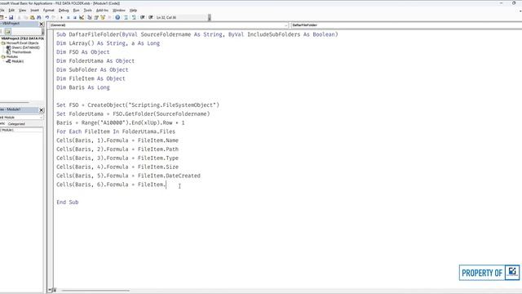Click Procedure View button at bottom-left of code
The width and height of the screenshot is (522, 294).
coord(50,291)
